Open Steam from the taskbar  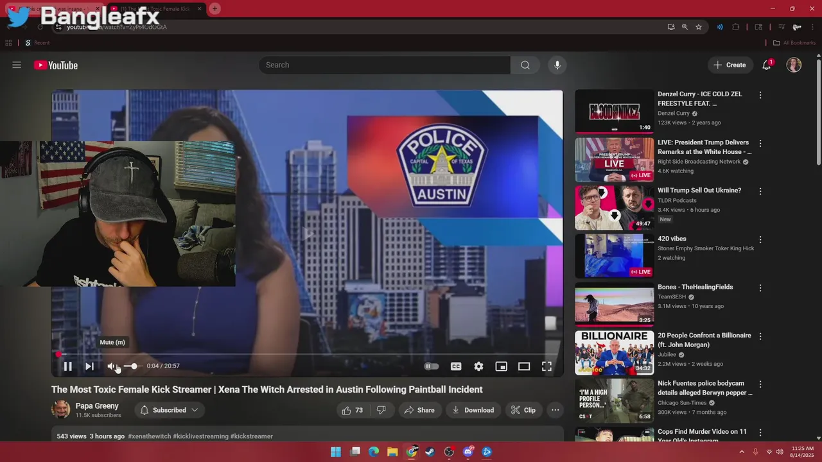(430, 452)
